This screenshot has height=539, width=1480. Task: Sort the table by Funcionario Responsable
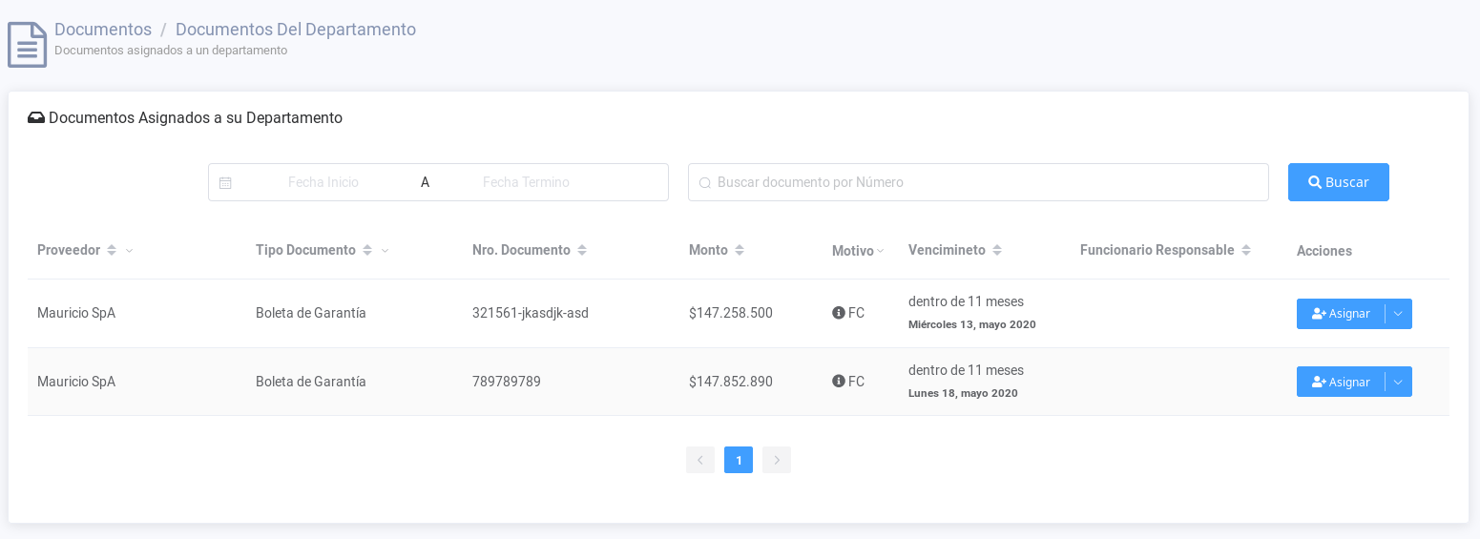click(1246, 250)
